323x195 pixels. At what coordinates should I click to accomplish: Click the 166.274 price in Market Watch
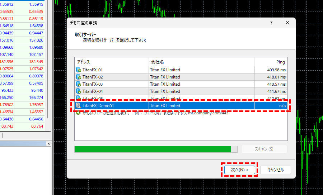(36, 97)
